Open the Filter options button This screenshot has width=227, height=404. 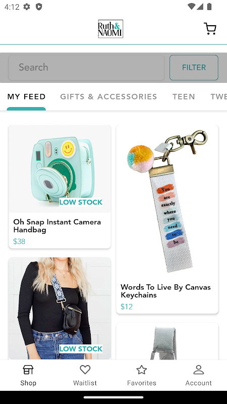click(x=194, y=68)
